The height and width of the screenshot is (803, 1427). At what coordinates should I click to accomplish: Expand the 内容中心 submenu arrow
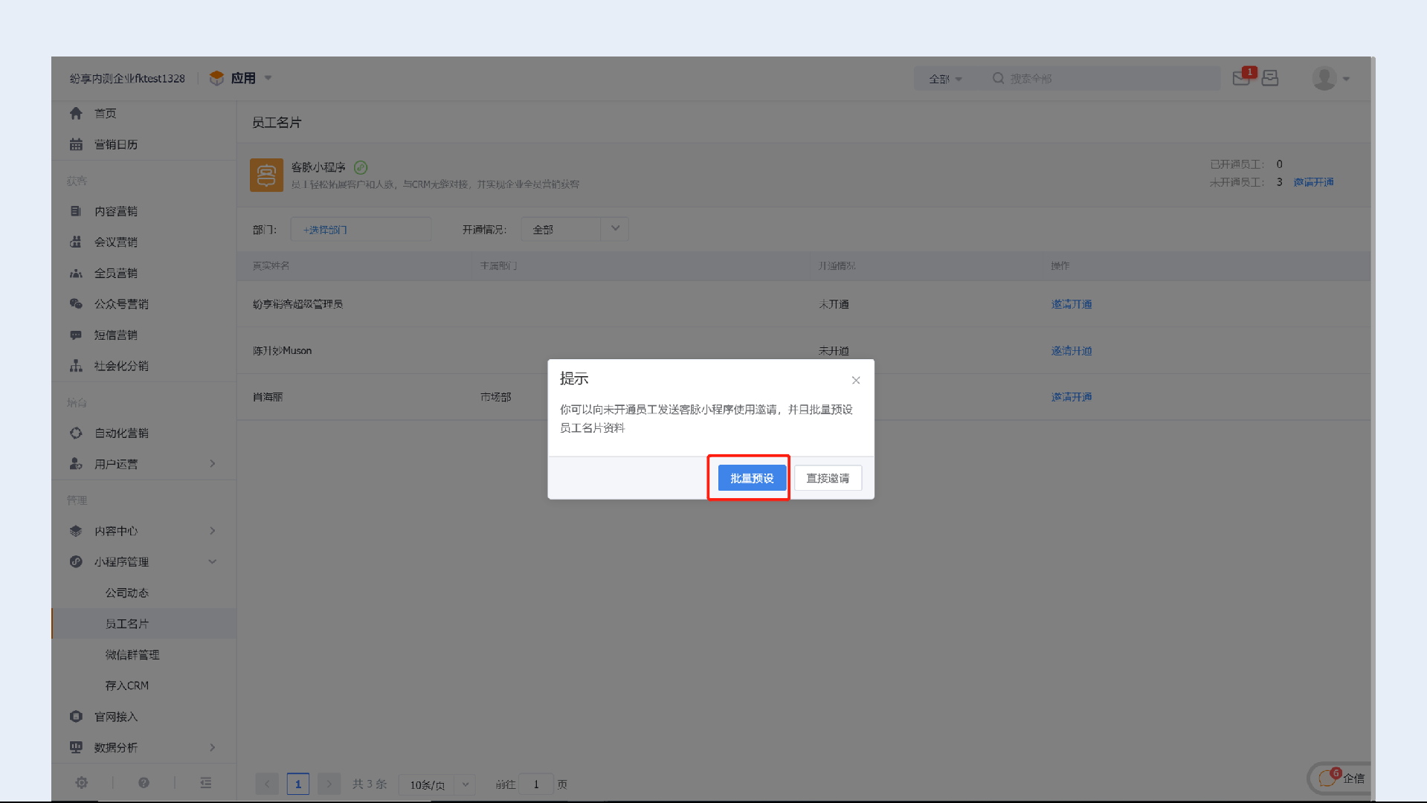point(213,531)
